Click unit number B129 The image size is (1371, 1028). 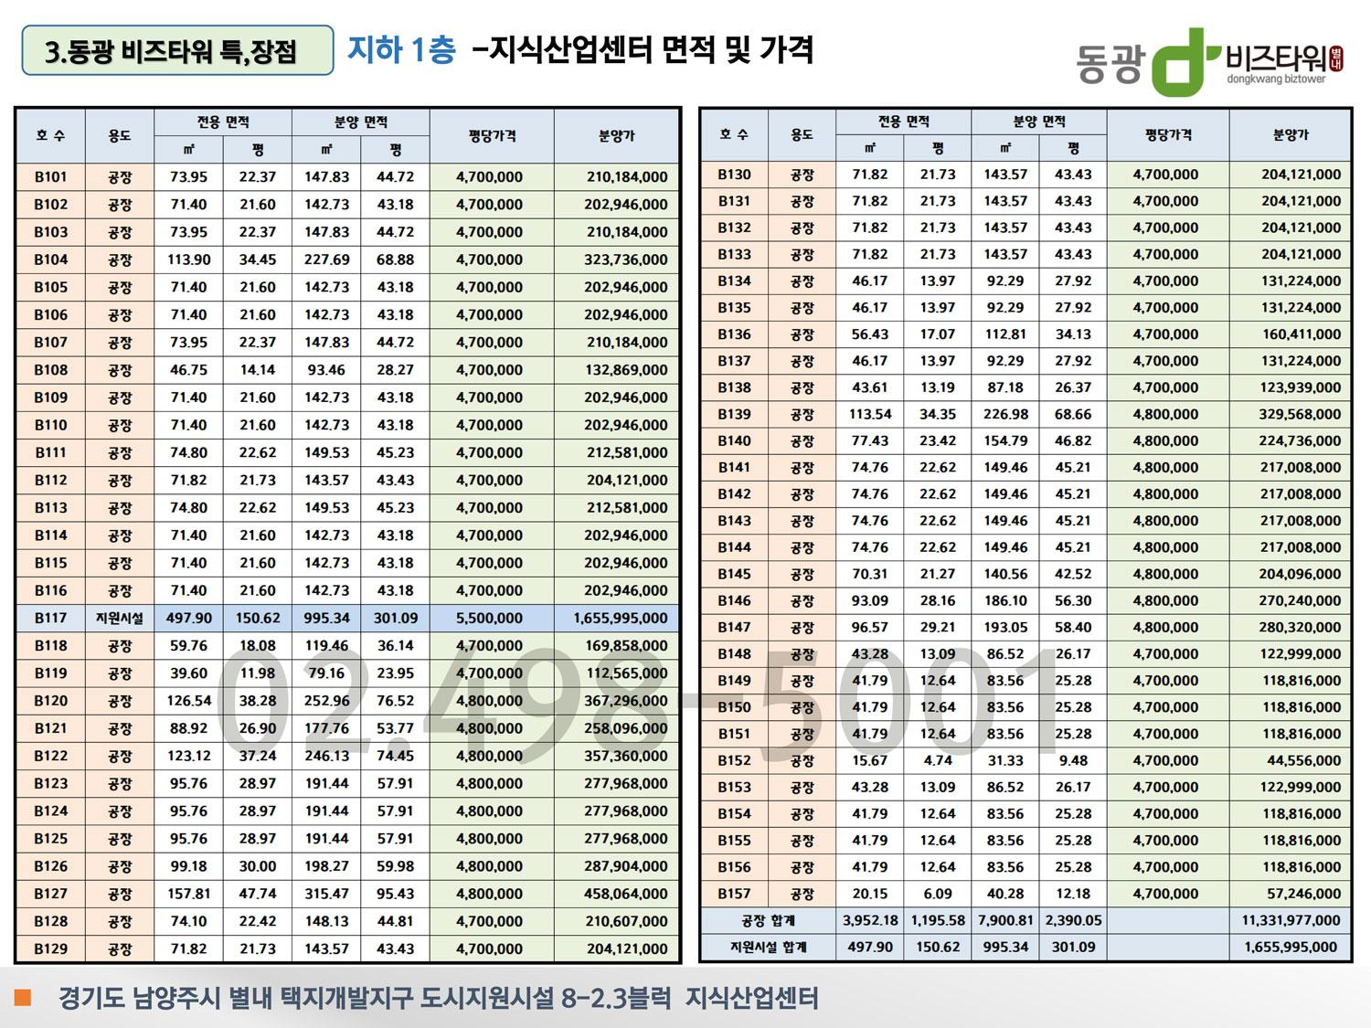point(50,949)
